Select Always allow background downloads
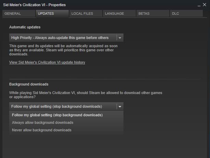Image resolution: width=210 pixels, height=158 pixels. coord(43,122)
